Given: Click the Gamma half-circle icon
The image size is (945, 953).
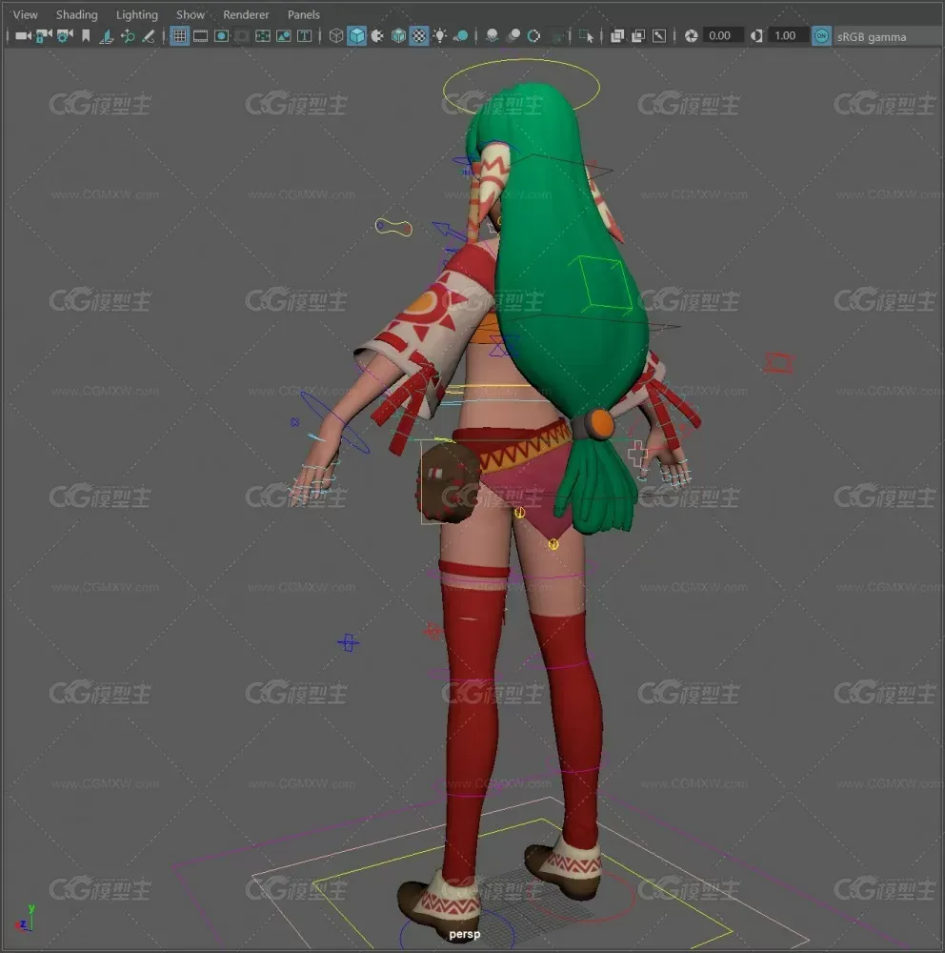Looking at the screenshot, I should coord(756,36).
